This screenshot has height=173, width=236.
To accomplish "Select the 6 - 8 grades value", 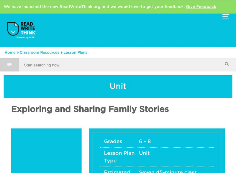I will point(145,142).
